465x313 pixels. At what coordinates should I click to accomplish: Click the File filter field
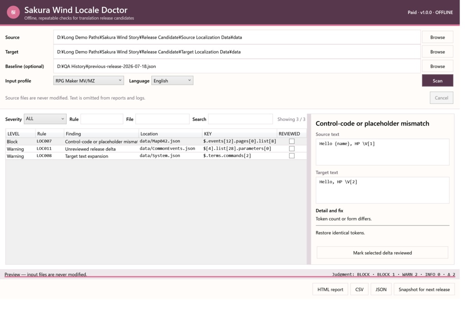tap(162, 119)
